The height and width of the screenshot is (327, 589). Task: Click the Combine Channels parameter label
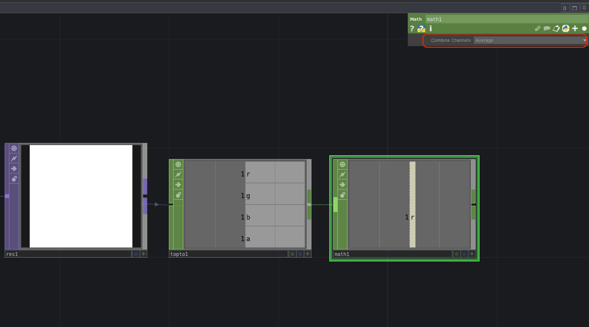pos(451,40)
